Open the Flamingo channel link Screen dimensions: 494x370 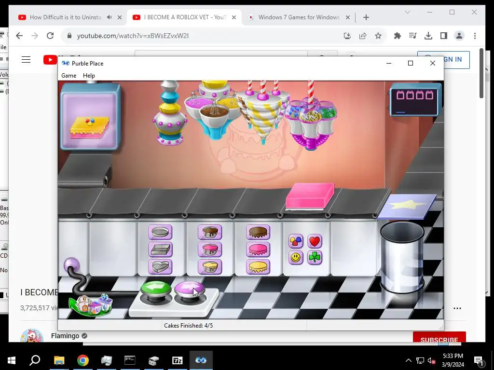(65, 336)
